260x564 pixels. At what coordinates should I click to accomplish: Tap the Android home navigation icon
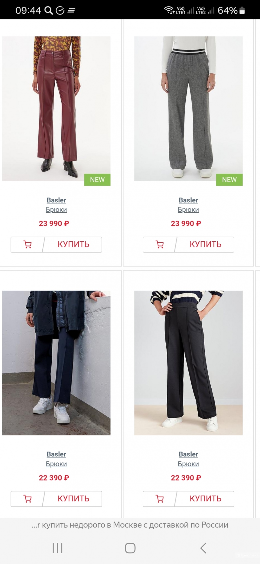pos(130,548)
